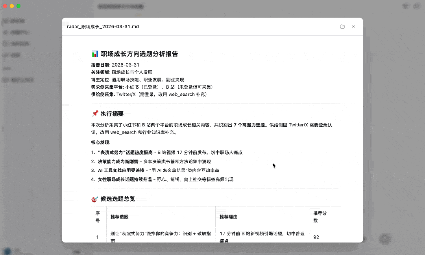Viewport: 425px width, 255px height.
Task: Select the topmost sidebar item icon
Action: [5, 21]
